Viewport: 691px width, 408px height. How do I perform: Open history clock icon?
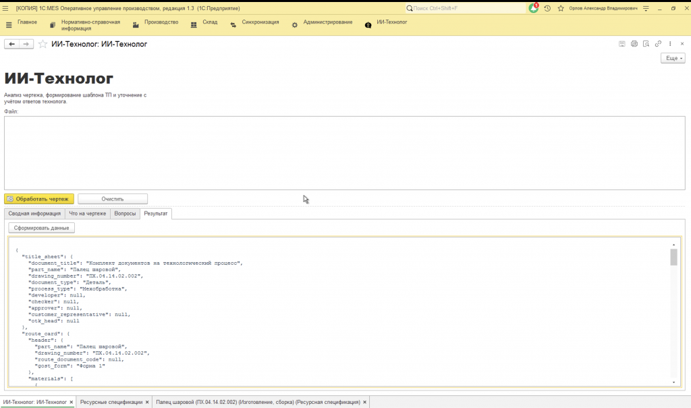547,8
